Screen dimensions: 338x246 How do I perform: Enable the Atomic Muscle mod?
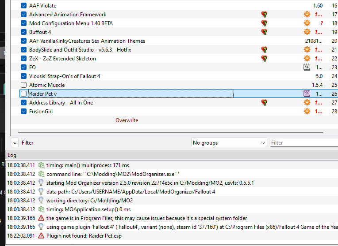[24, 85]
